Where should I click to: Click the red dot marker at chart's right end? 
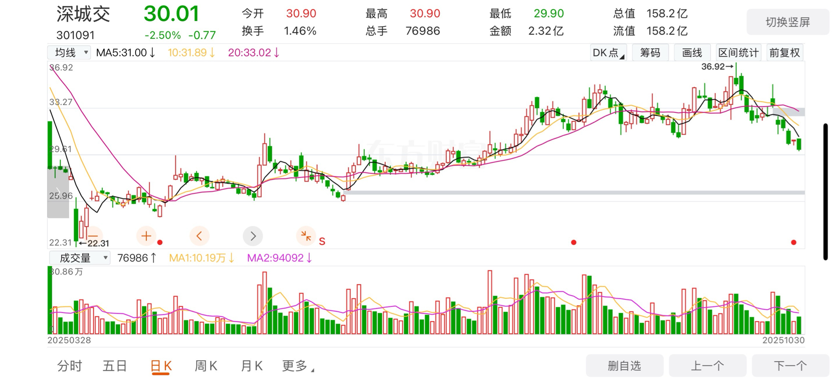tap(793, 242)
